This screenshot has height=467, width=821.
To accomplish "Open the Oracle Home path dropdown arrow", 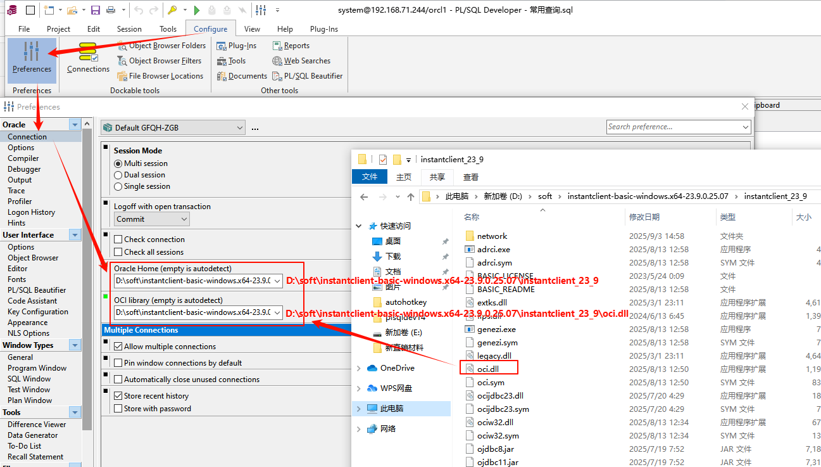I will (277, 281).
